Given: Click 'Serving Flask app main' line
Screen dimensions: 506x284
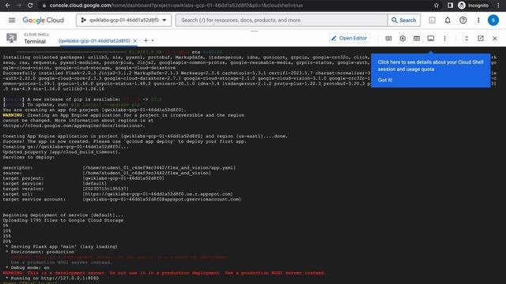Looking at the screenshot, I should tap(62, 246).
